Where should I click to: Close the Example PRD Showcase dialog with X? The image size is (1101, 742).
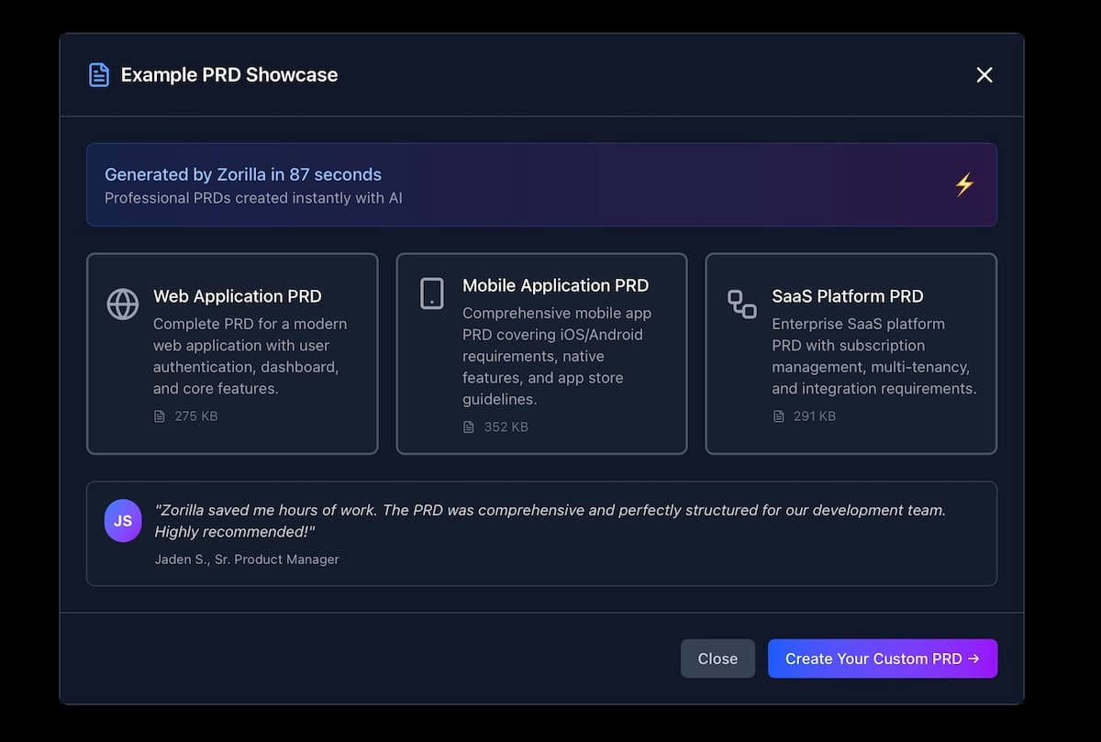pyautogui.click(x=984, y=75)
